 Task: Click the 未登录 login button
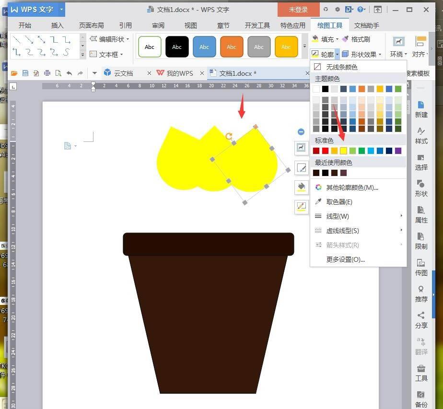pyautogui.click(x=298, y=9)
